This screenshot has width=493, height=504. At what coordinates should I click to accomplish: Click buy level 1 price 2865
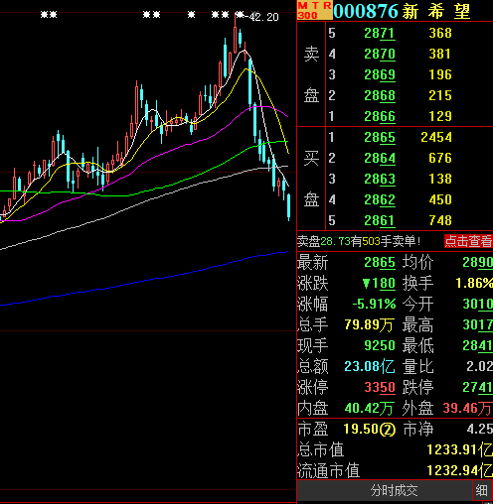tap(380, 137)
